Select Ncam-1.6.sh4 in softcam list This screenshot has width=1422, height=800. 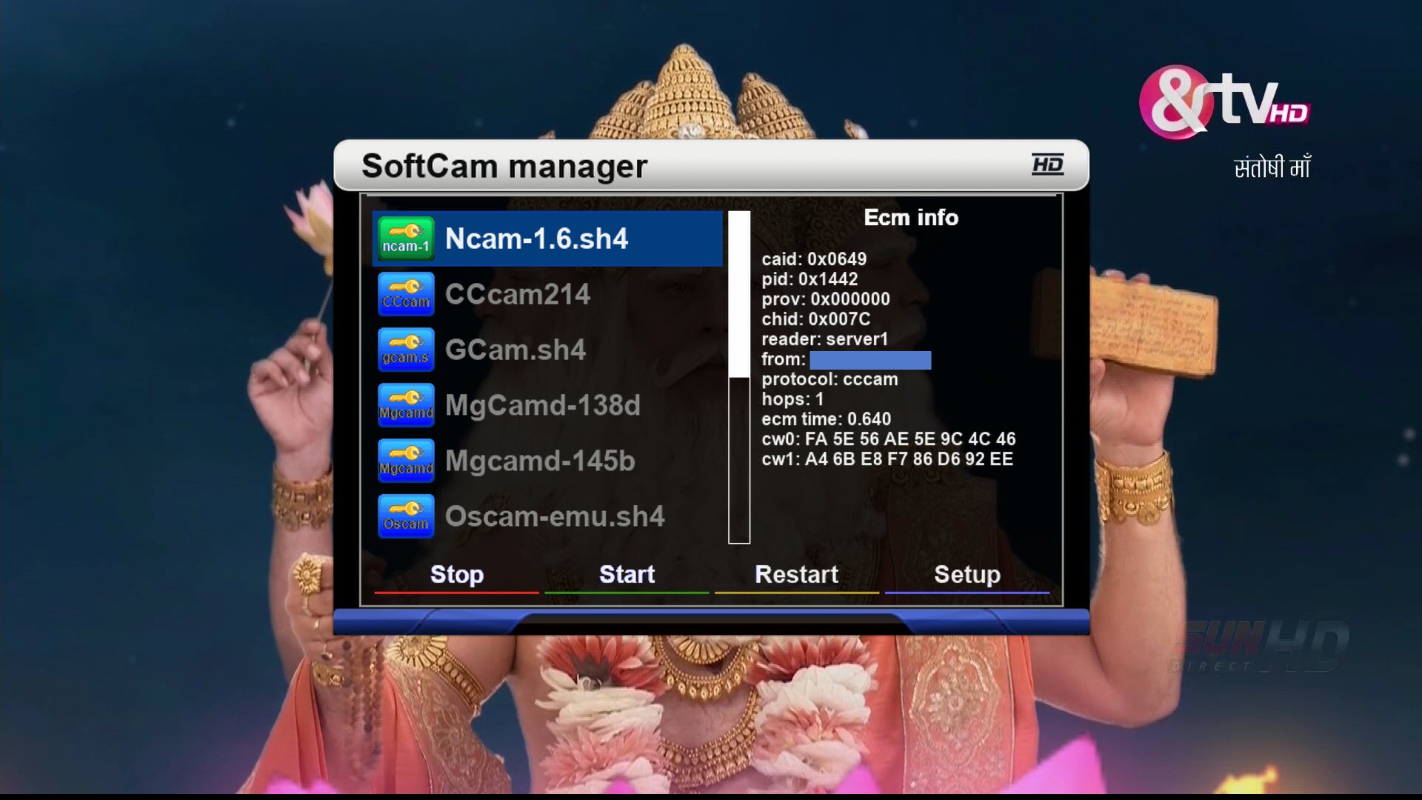point(536,239)
